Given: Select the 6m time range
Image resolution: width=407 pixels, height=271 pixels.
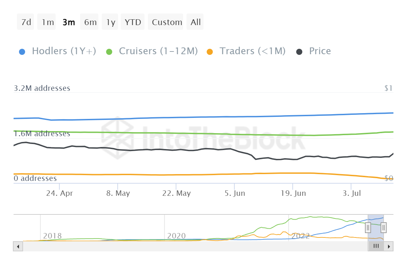Looking at the screenshot, I should [x=90, y=22].
